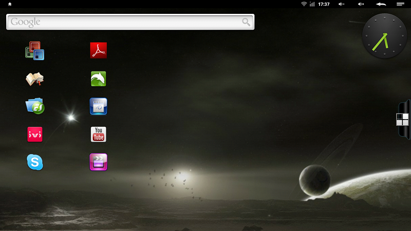Lower volume with volume-down button
411x231 pixels.
(x=341, y=4)
